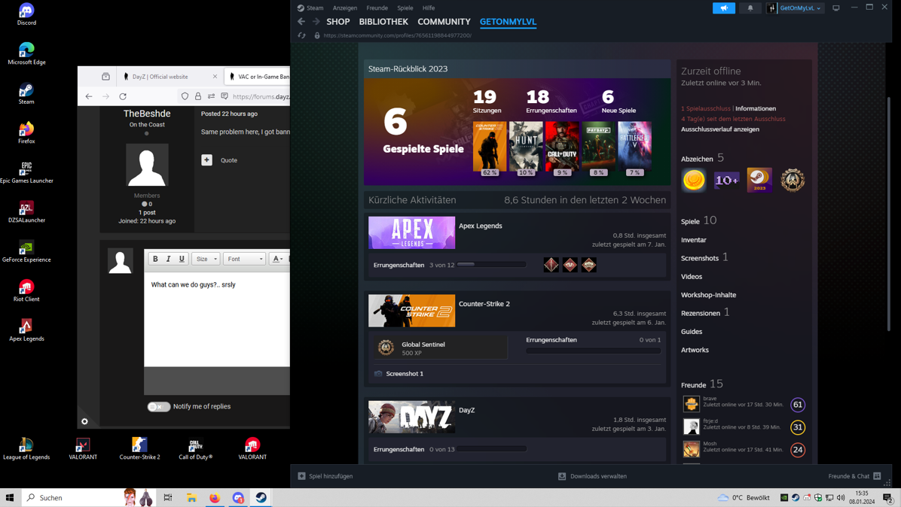
Task: Open forum settings gear icon
Action: point(84,421)
